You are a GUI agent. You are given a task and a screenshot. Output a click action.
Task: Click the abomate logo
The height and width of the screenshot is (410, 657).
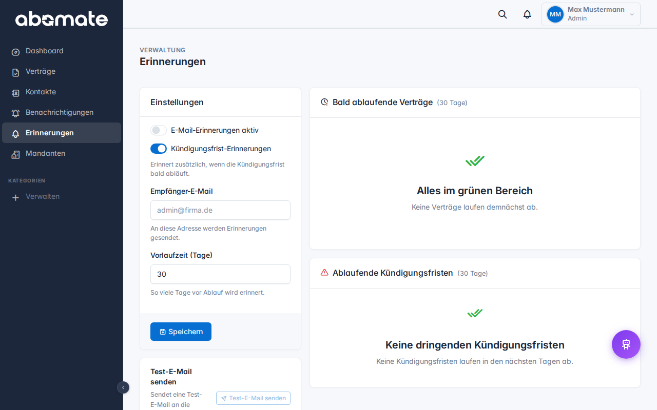(62, 19)
